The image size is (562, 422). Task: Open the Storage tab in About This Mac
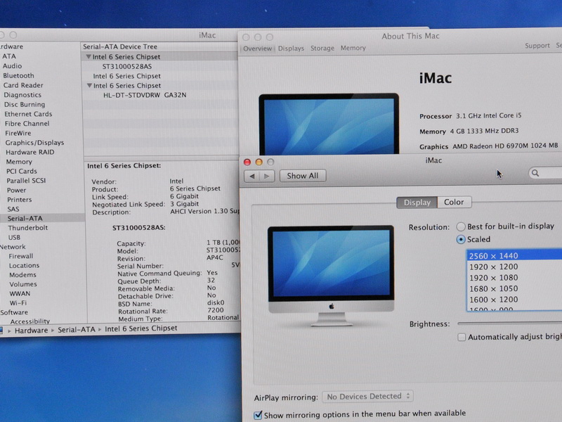pos(322,49)
